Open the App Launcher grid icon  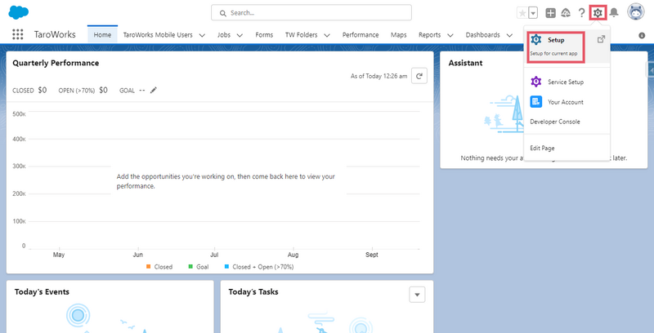point(17,34)
